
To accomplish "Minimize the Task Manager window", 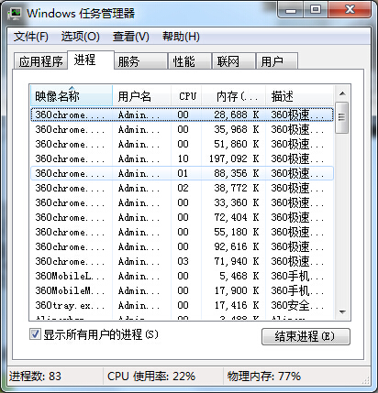I will 291,10.
